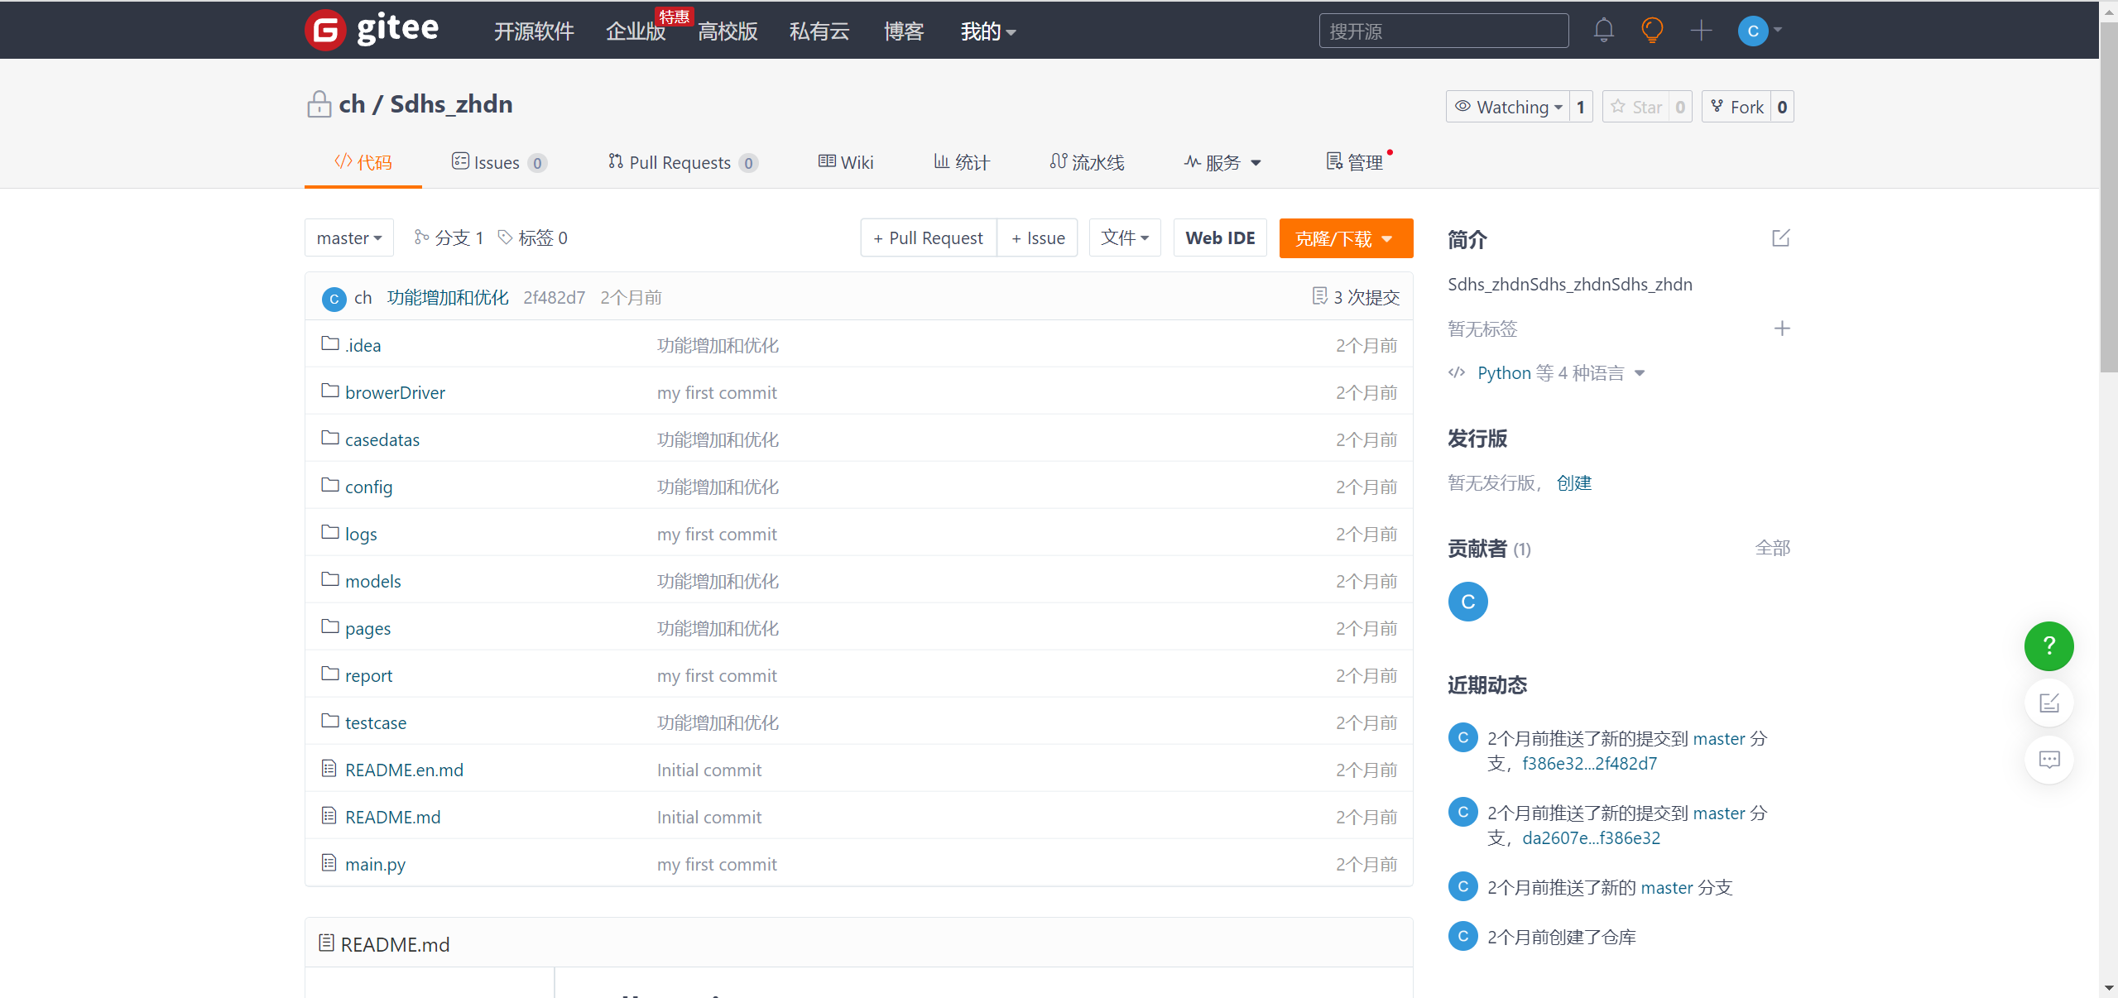Click the + Issue button
The image size is (2118, 998).
(x=1038, y=238)
